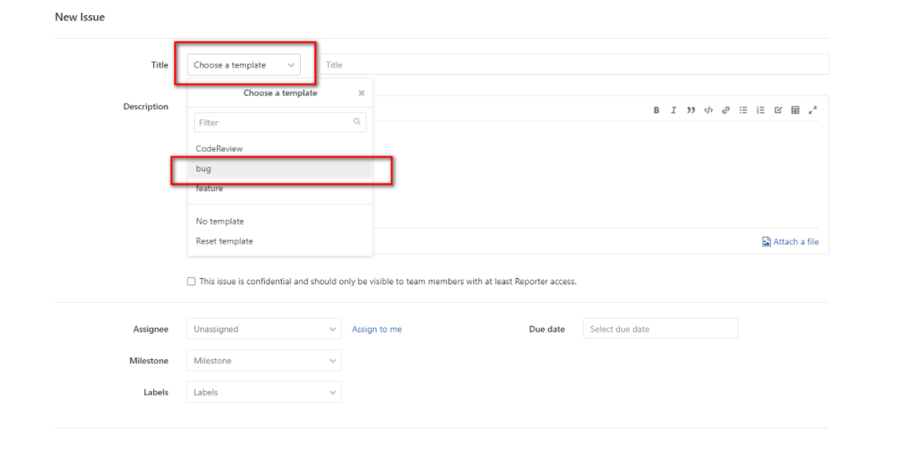This screenshot has width=920, height=470.
Task: Open the Assignee dropdown
Action: click(264, 329)
